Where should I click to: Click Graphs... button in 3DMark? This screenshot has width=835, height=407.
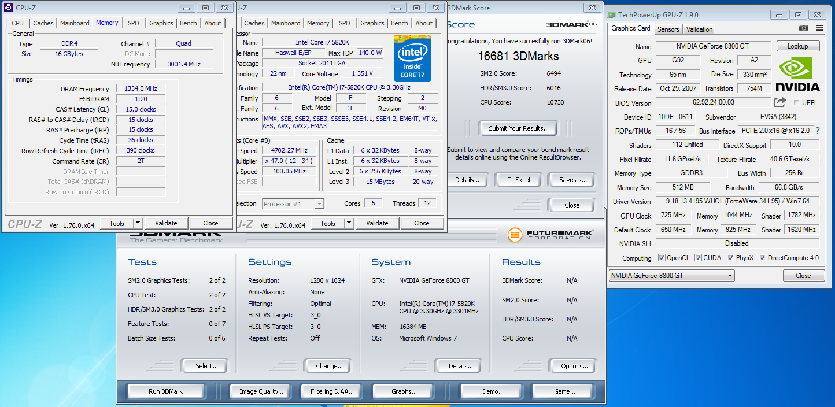[x=404, y=391]
